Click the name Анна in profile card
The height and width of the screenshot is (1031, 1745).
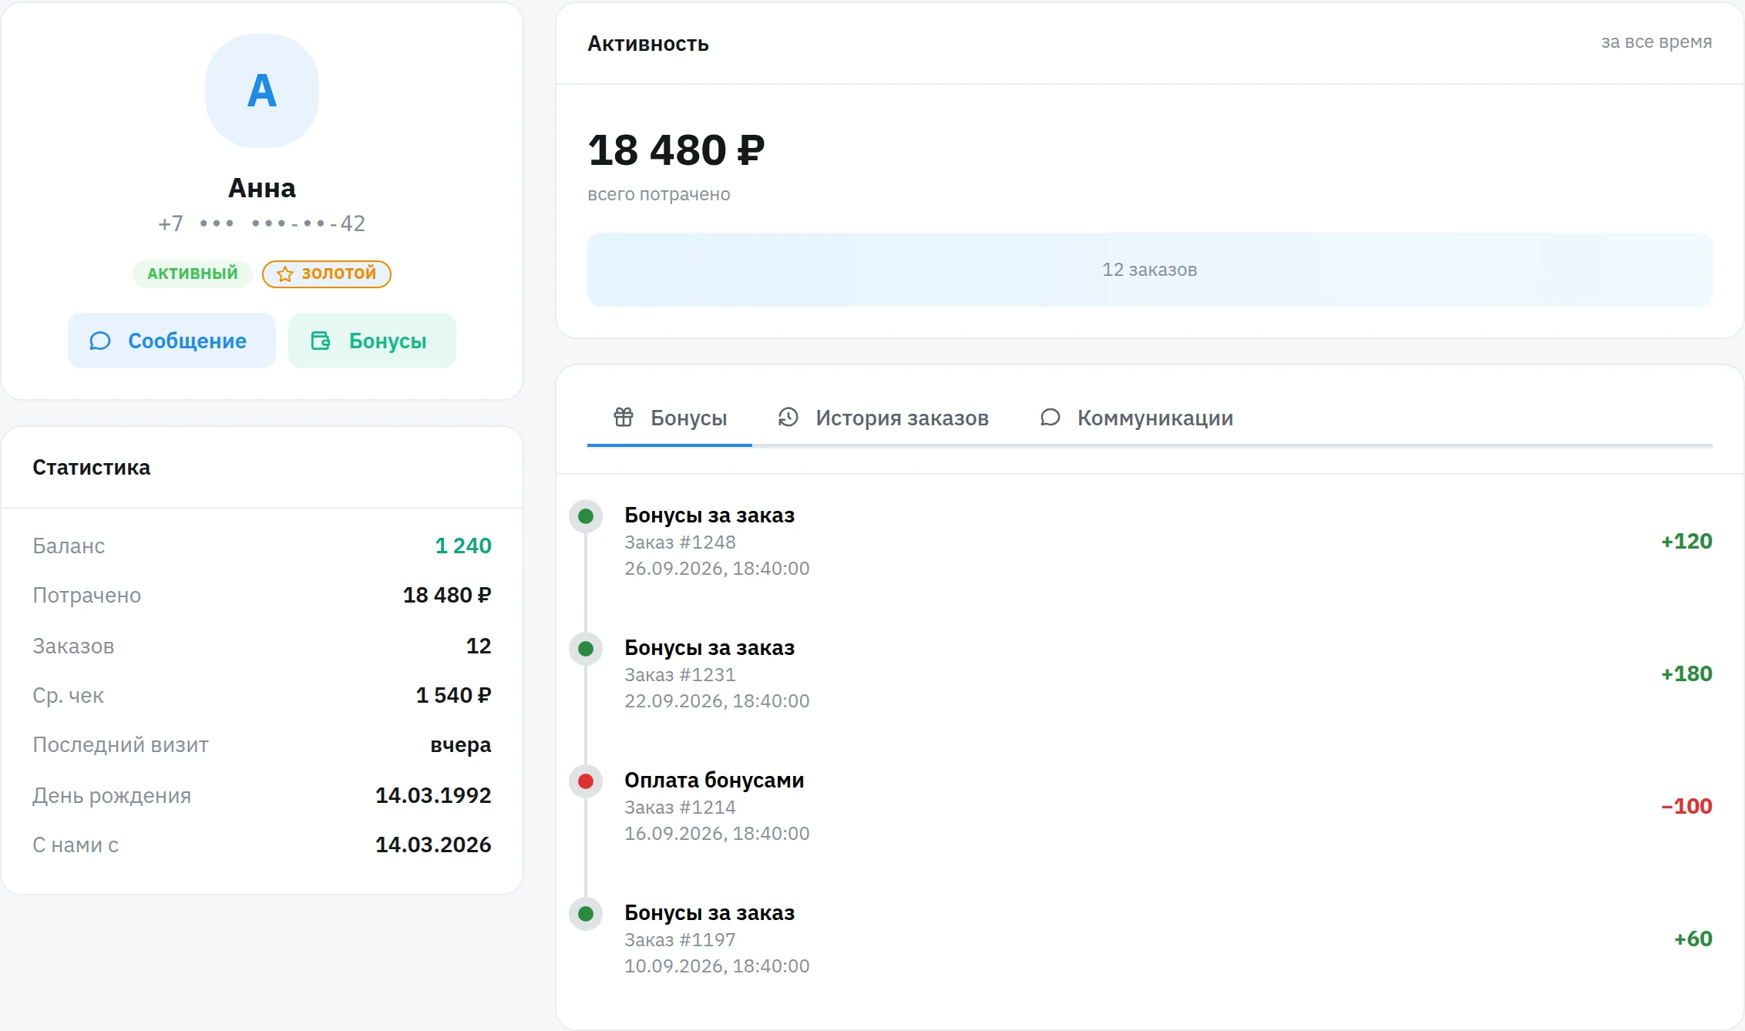tap(262, 188)
